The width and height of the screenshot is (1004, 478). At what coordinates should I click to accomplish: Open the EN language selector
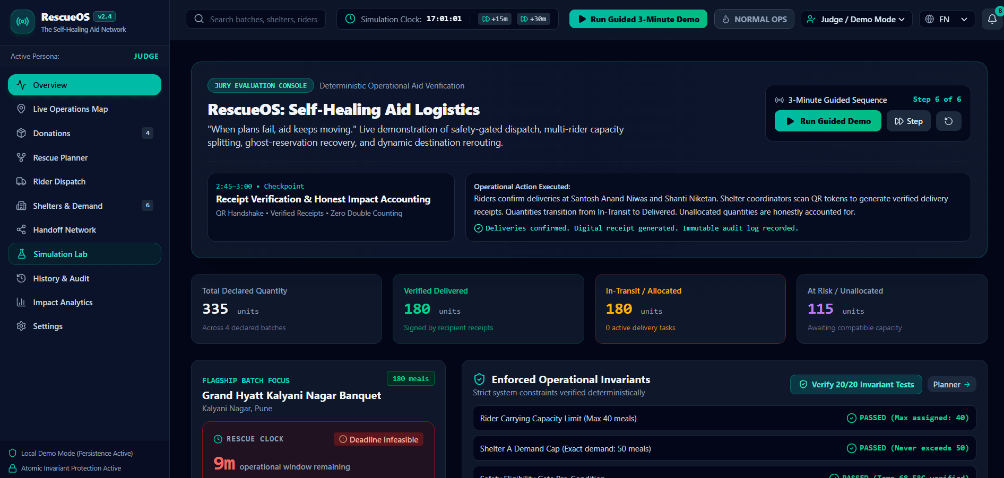[x=947, y=19]
